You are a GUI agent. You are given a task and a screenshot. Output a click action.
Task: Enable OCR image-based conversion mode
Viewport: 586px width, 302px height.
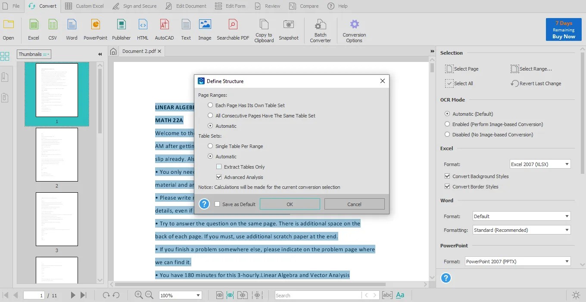pos(447,124)
